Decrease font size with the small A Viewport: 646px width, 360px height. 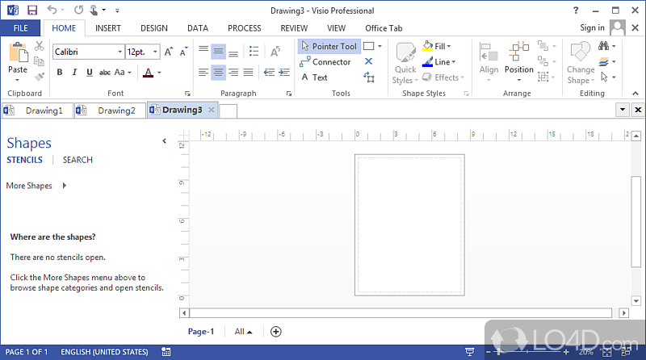coord(183,52)
